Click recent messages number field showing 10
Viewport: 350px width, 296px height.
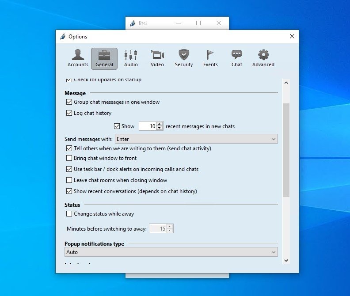click(148, 126)
